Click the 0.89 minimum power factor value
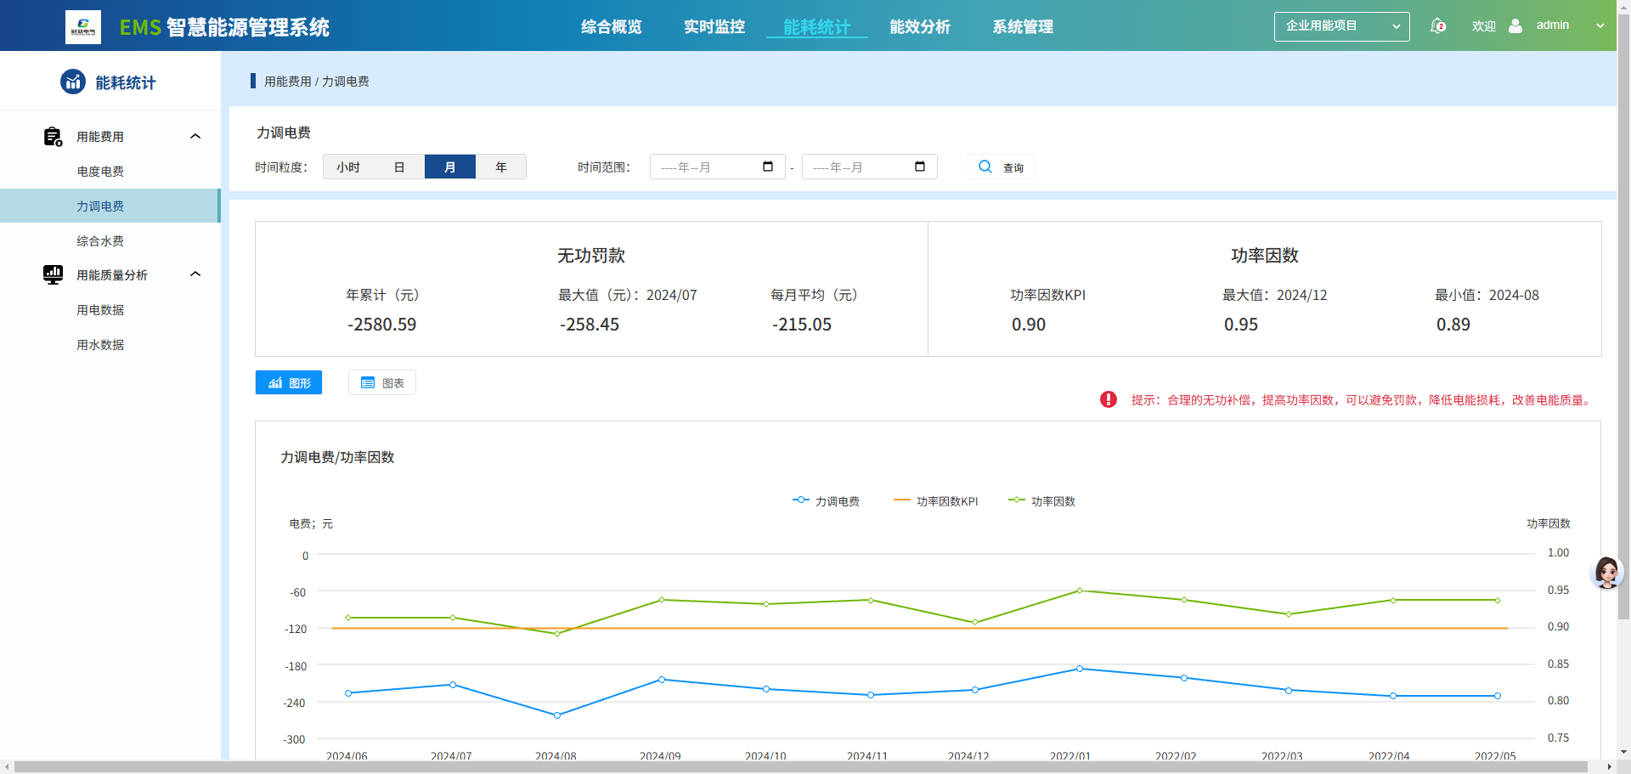 coord(1453,325)
